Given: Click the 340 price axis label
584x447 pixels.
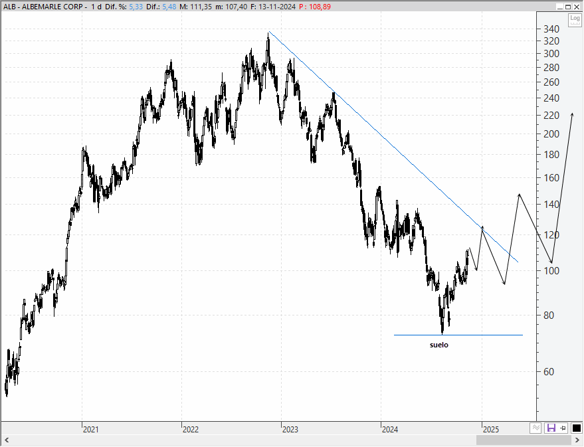Looking at the screenshot, I should tap(551, 29).
